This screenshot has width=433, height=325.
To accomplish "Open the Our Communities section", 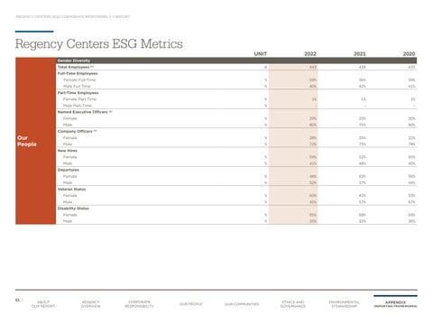I will tap(242, 304).
